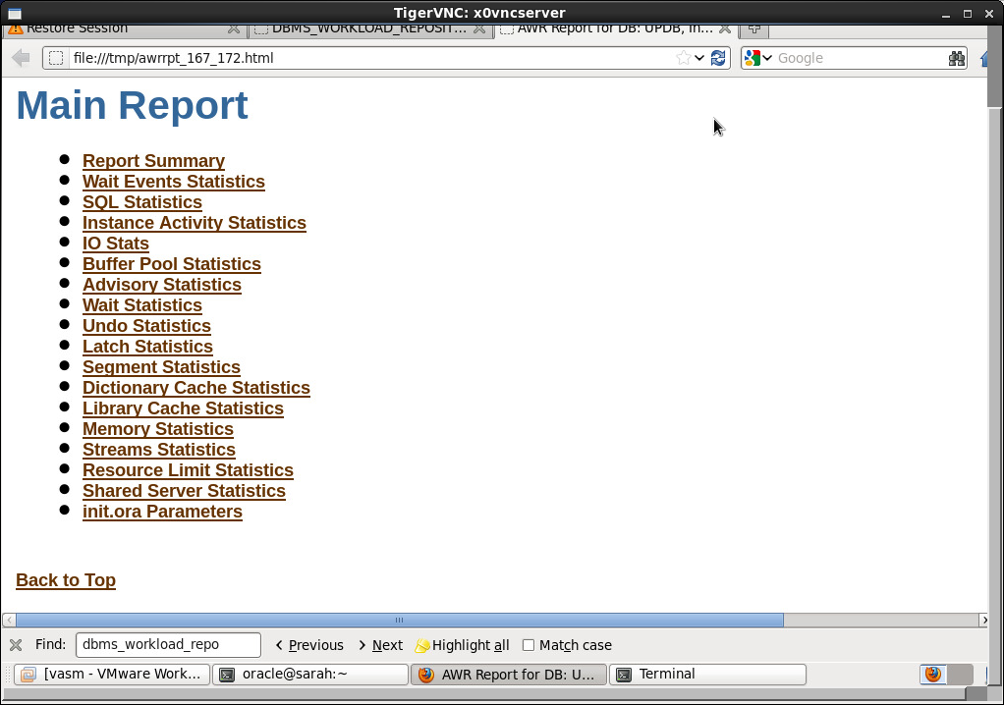This screenshot has height=705, width=1004.
Task: Toggle Highlight all in find bar
Action: point(463,645)
